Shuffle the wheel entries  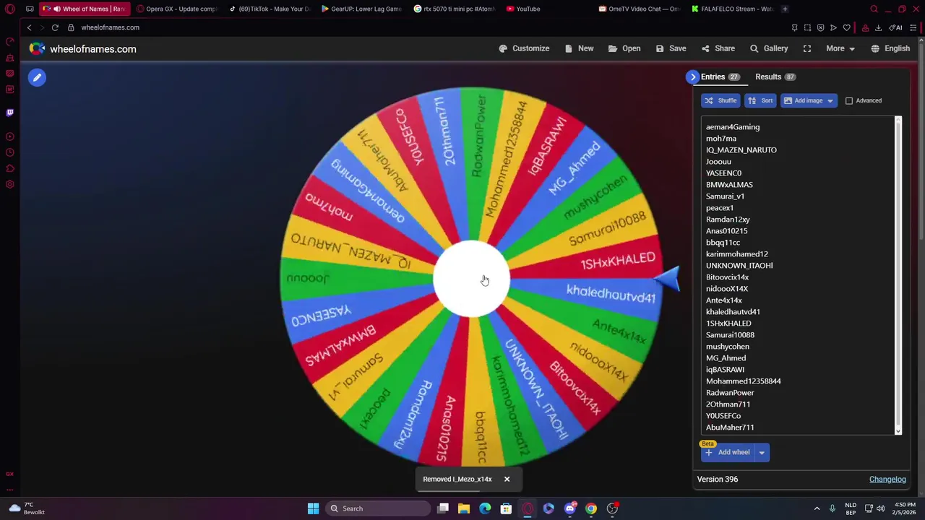pos(720,100)
